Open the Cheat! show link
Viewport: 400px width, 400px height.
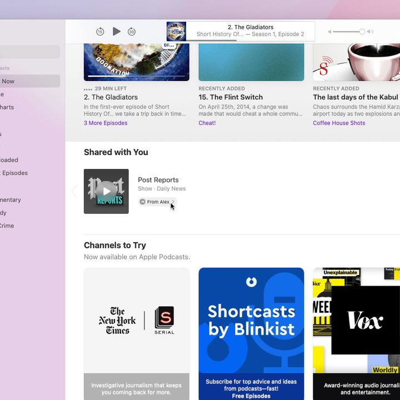[207, 123]
